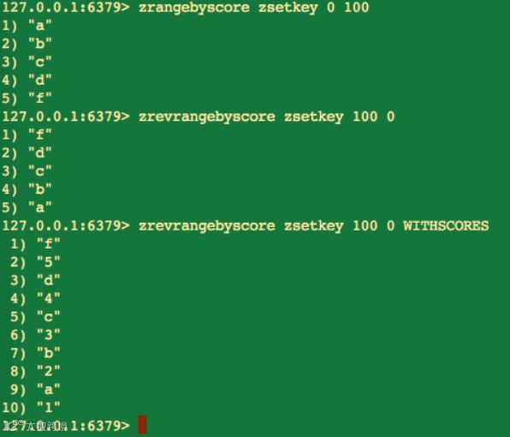Click line 7) "b" in WITHSCORES output
The image size is (510, 437).
35,352
